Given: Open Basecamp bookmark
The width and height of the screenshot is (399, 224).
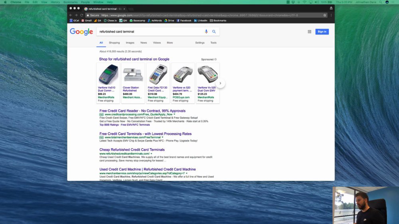Looking at the screenshot, I should [137, 21].
